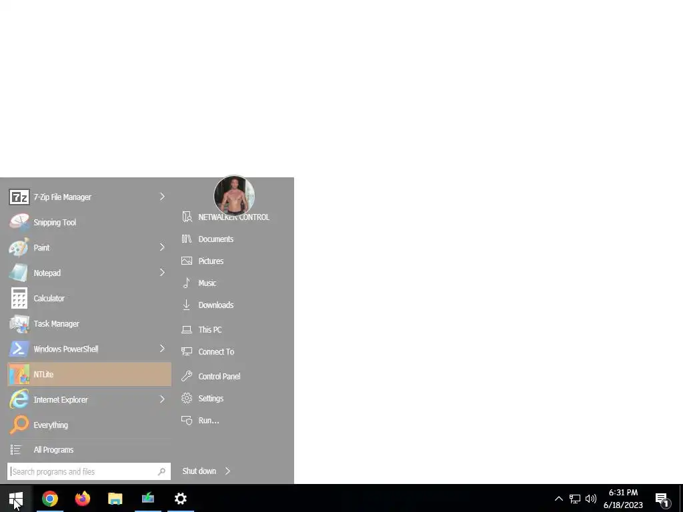Image resolution: width=683 pixels, height=512 pixels.
Task: Open Notepad from pinned list
Action: coord(89,273)
